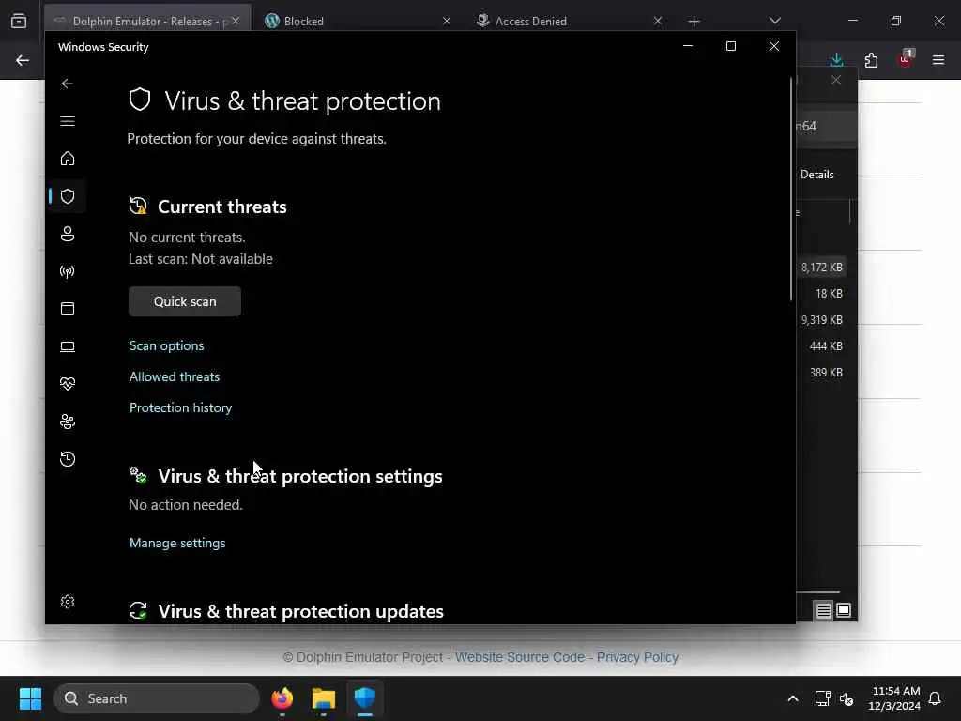Select the 9,319 KB file row
Viewport: 961px width, 721px height.
pyautogui.click(x=822, y=320)
